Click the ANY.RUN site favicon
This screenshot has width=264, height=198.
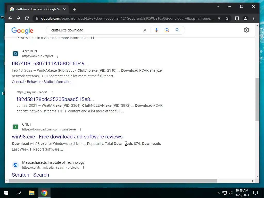click(15, 54)
